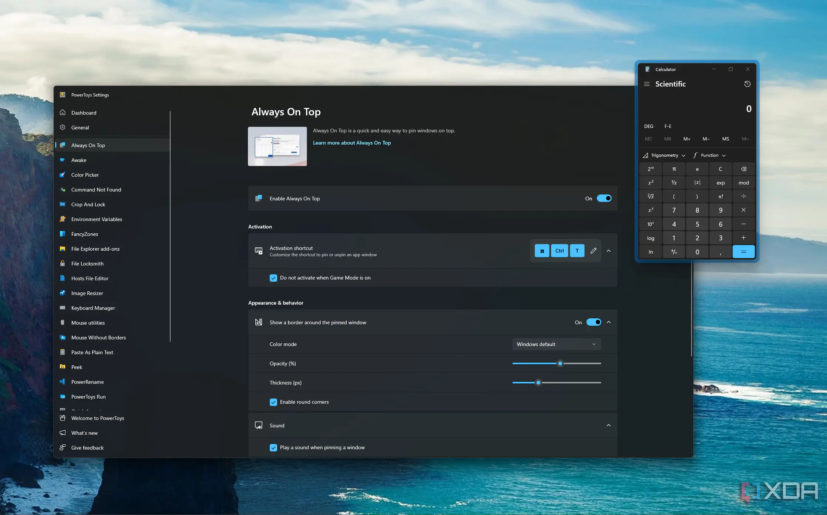Image resolution: width=827 pixels, height=515 pixels.
Task: Click the C clear key in Calculator
Action: 720,169
